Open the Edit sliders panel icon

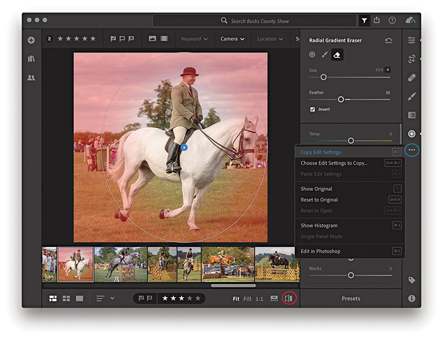click(412, 40)
